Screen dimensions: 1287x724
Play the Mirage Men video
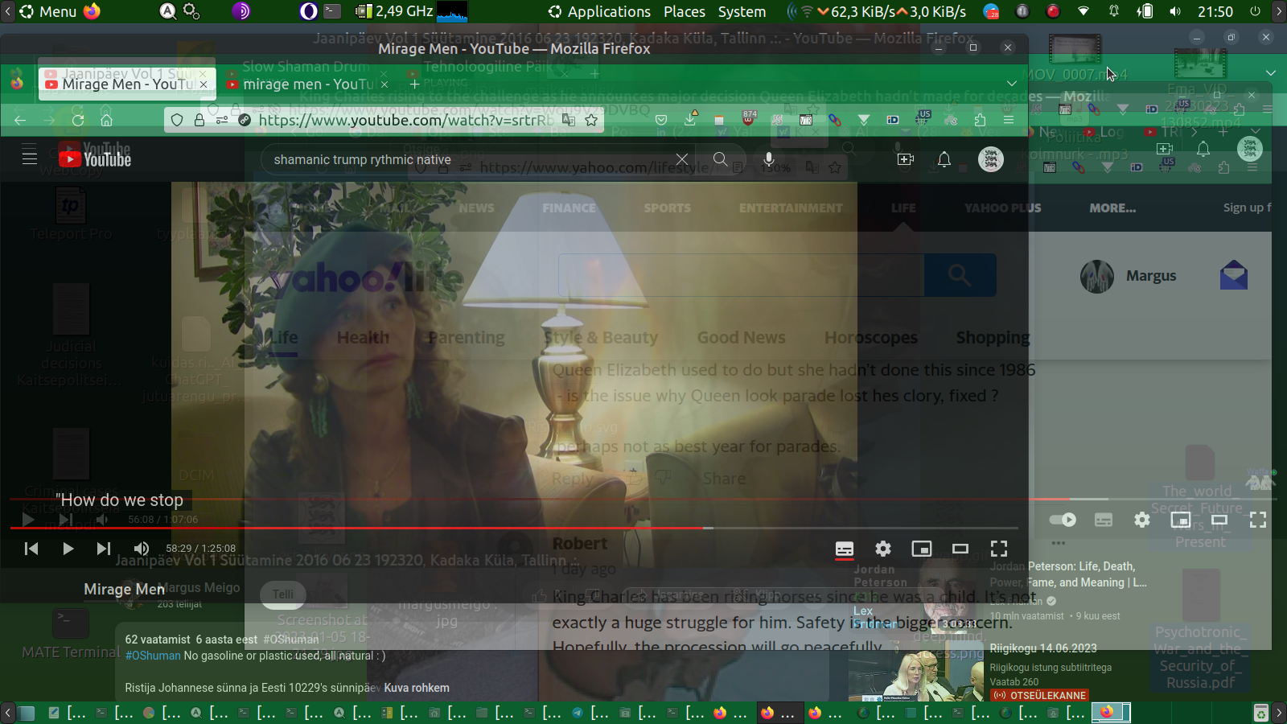(68, 549)
